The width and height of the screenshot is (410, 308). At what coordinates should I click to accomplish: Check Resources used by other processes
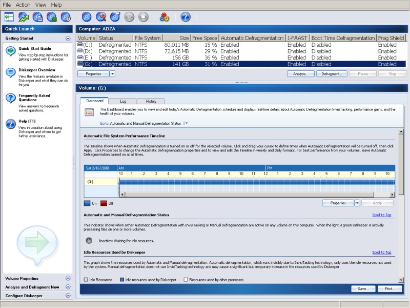tap(186, 280)
